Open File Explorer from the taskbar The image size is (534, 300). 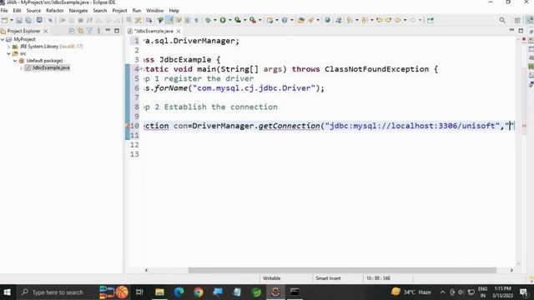[159, 292]
